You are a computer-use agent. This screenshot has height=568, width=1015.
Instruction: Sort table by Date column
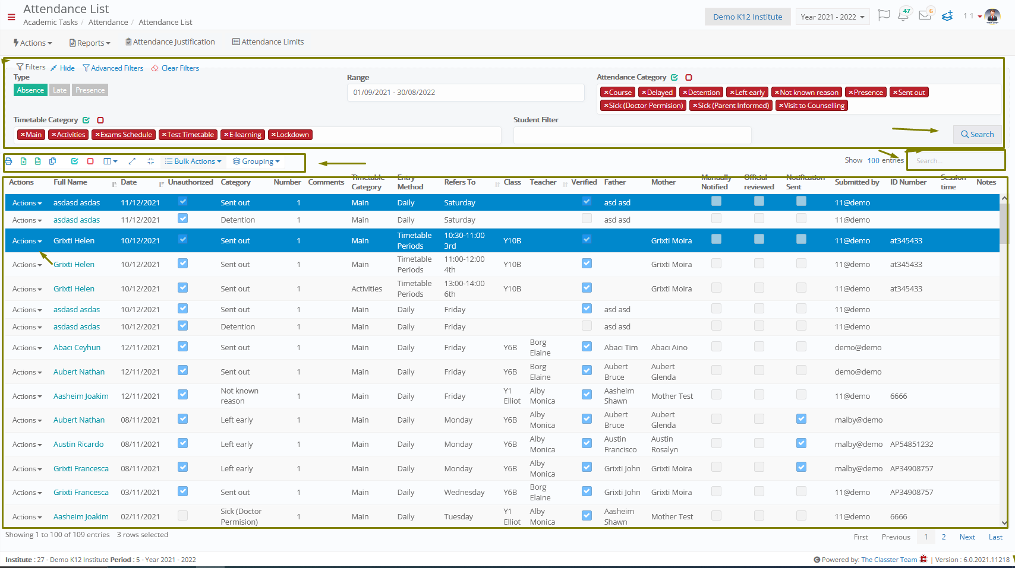(129, 182)
